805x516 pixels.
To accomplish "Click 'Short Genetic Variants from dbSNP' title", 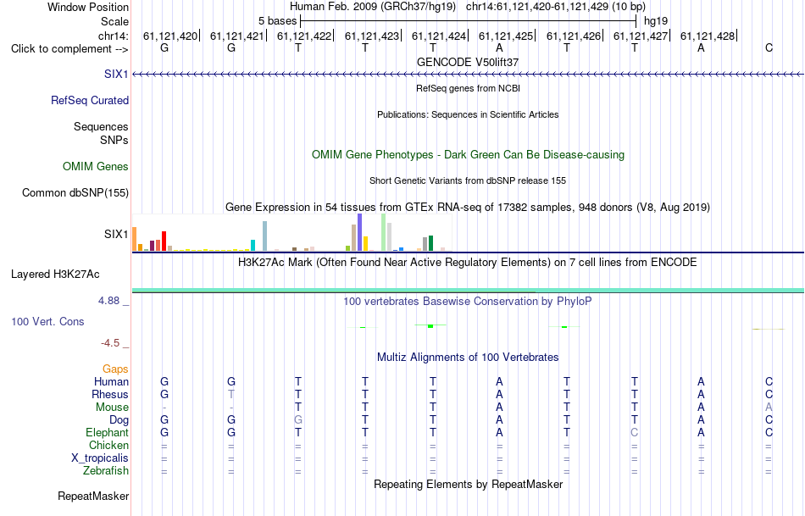I will [x=468, y=180].
